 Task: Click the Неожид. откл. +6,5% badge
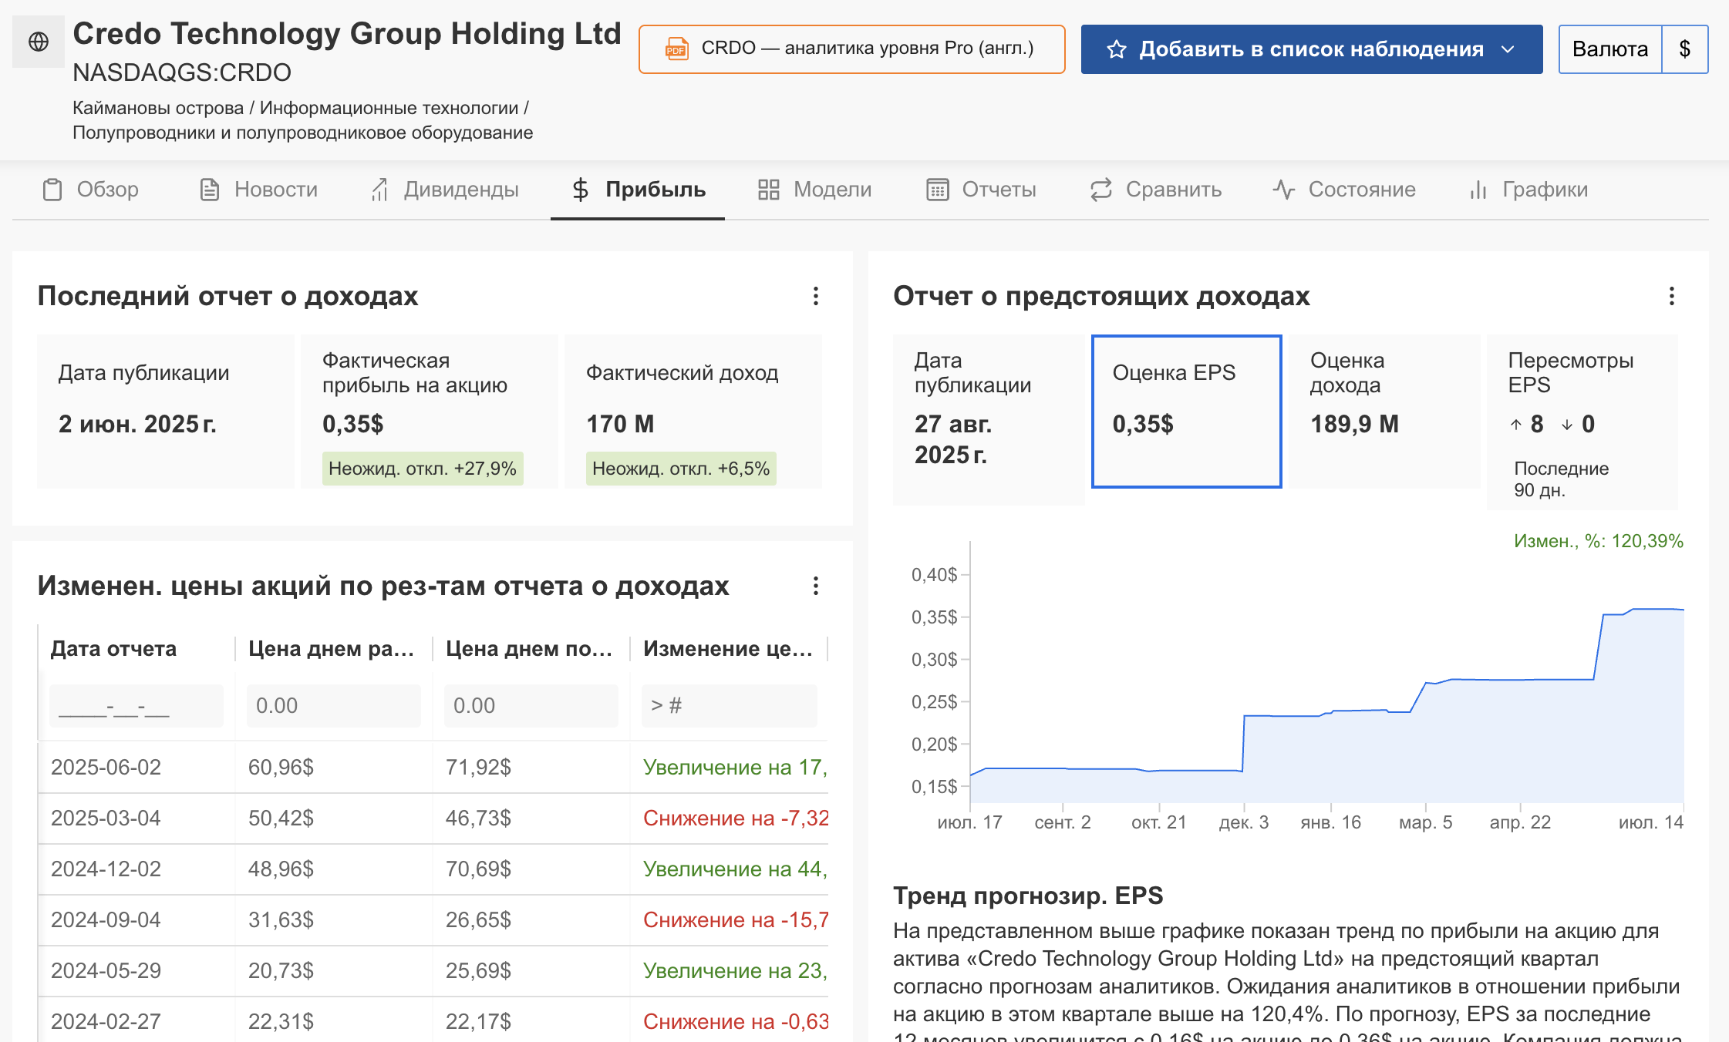tap(681, 469)
